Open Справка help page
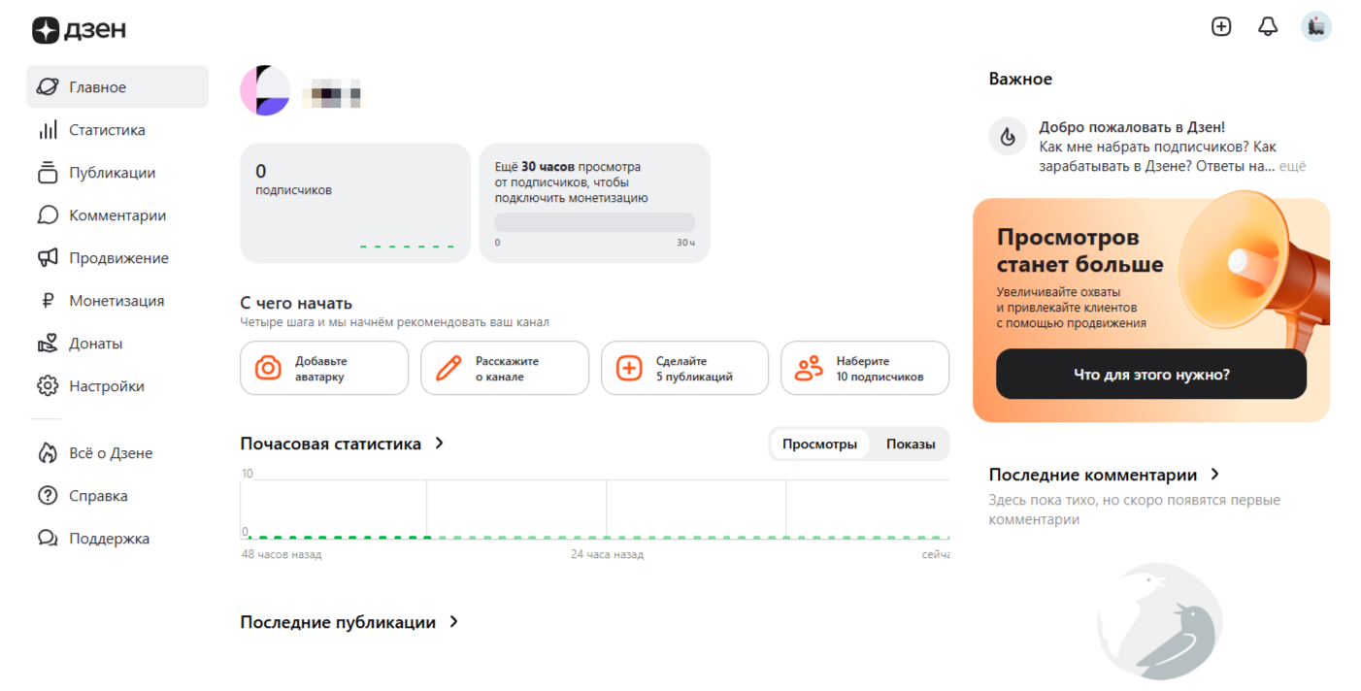The image size is (1361, 691). click(117, 496)
